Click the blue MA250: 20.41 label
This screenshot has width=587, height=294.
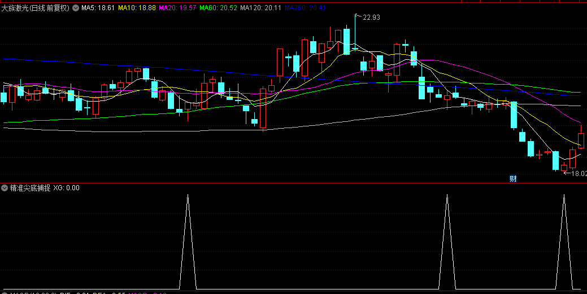[305, 8]
